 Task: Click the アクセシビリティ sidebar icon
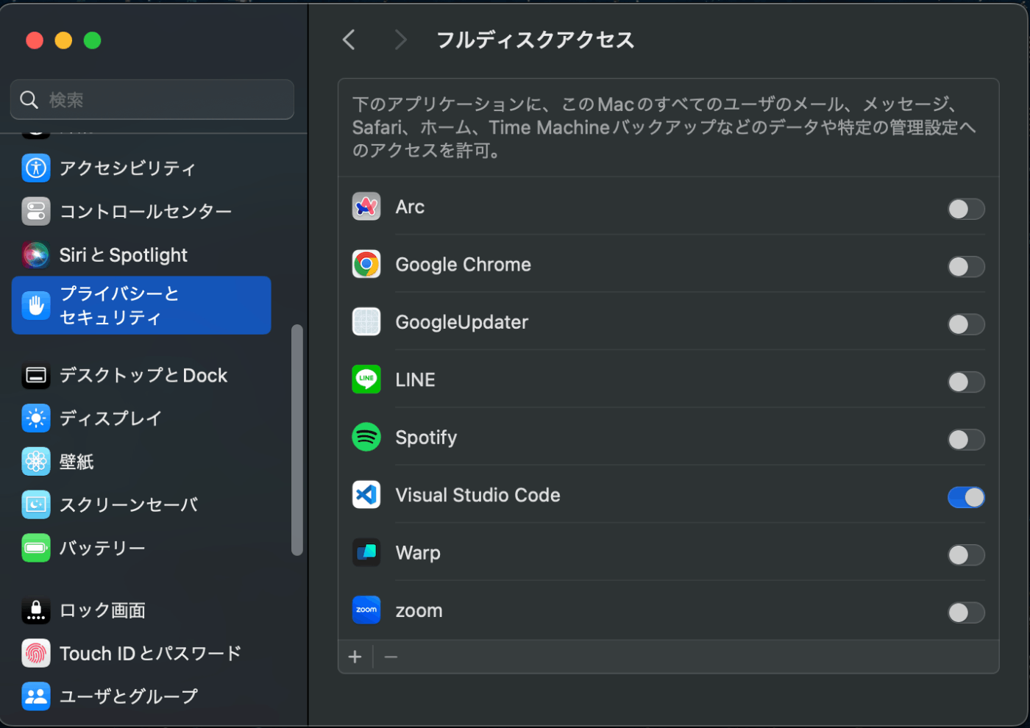tap(36, 168)
